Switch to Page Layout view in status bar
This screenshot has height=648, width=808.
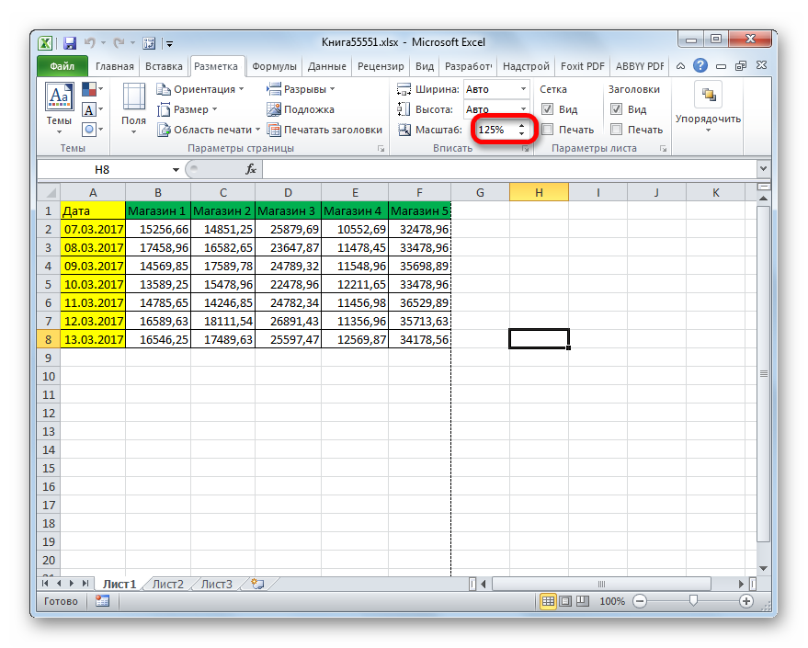565,601
